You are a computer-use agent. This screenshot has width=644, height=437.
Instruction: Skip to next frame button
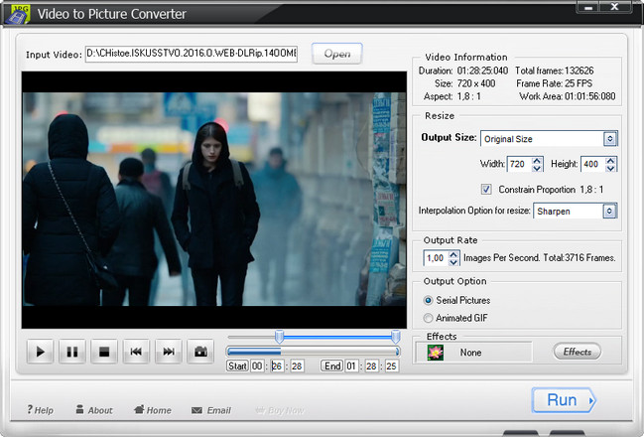169,351
